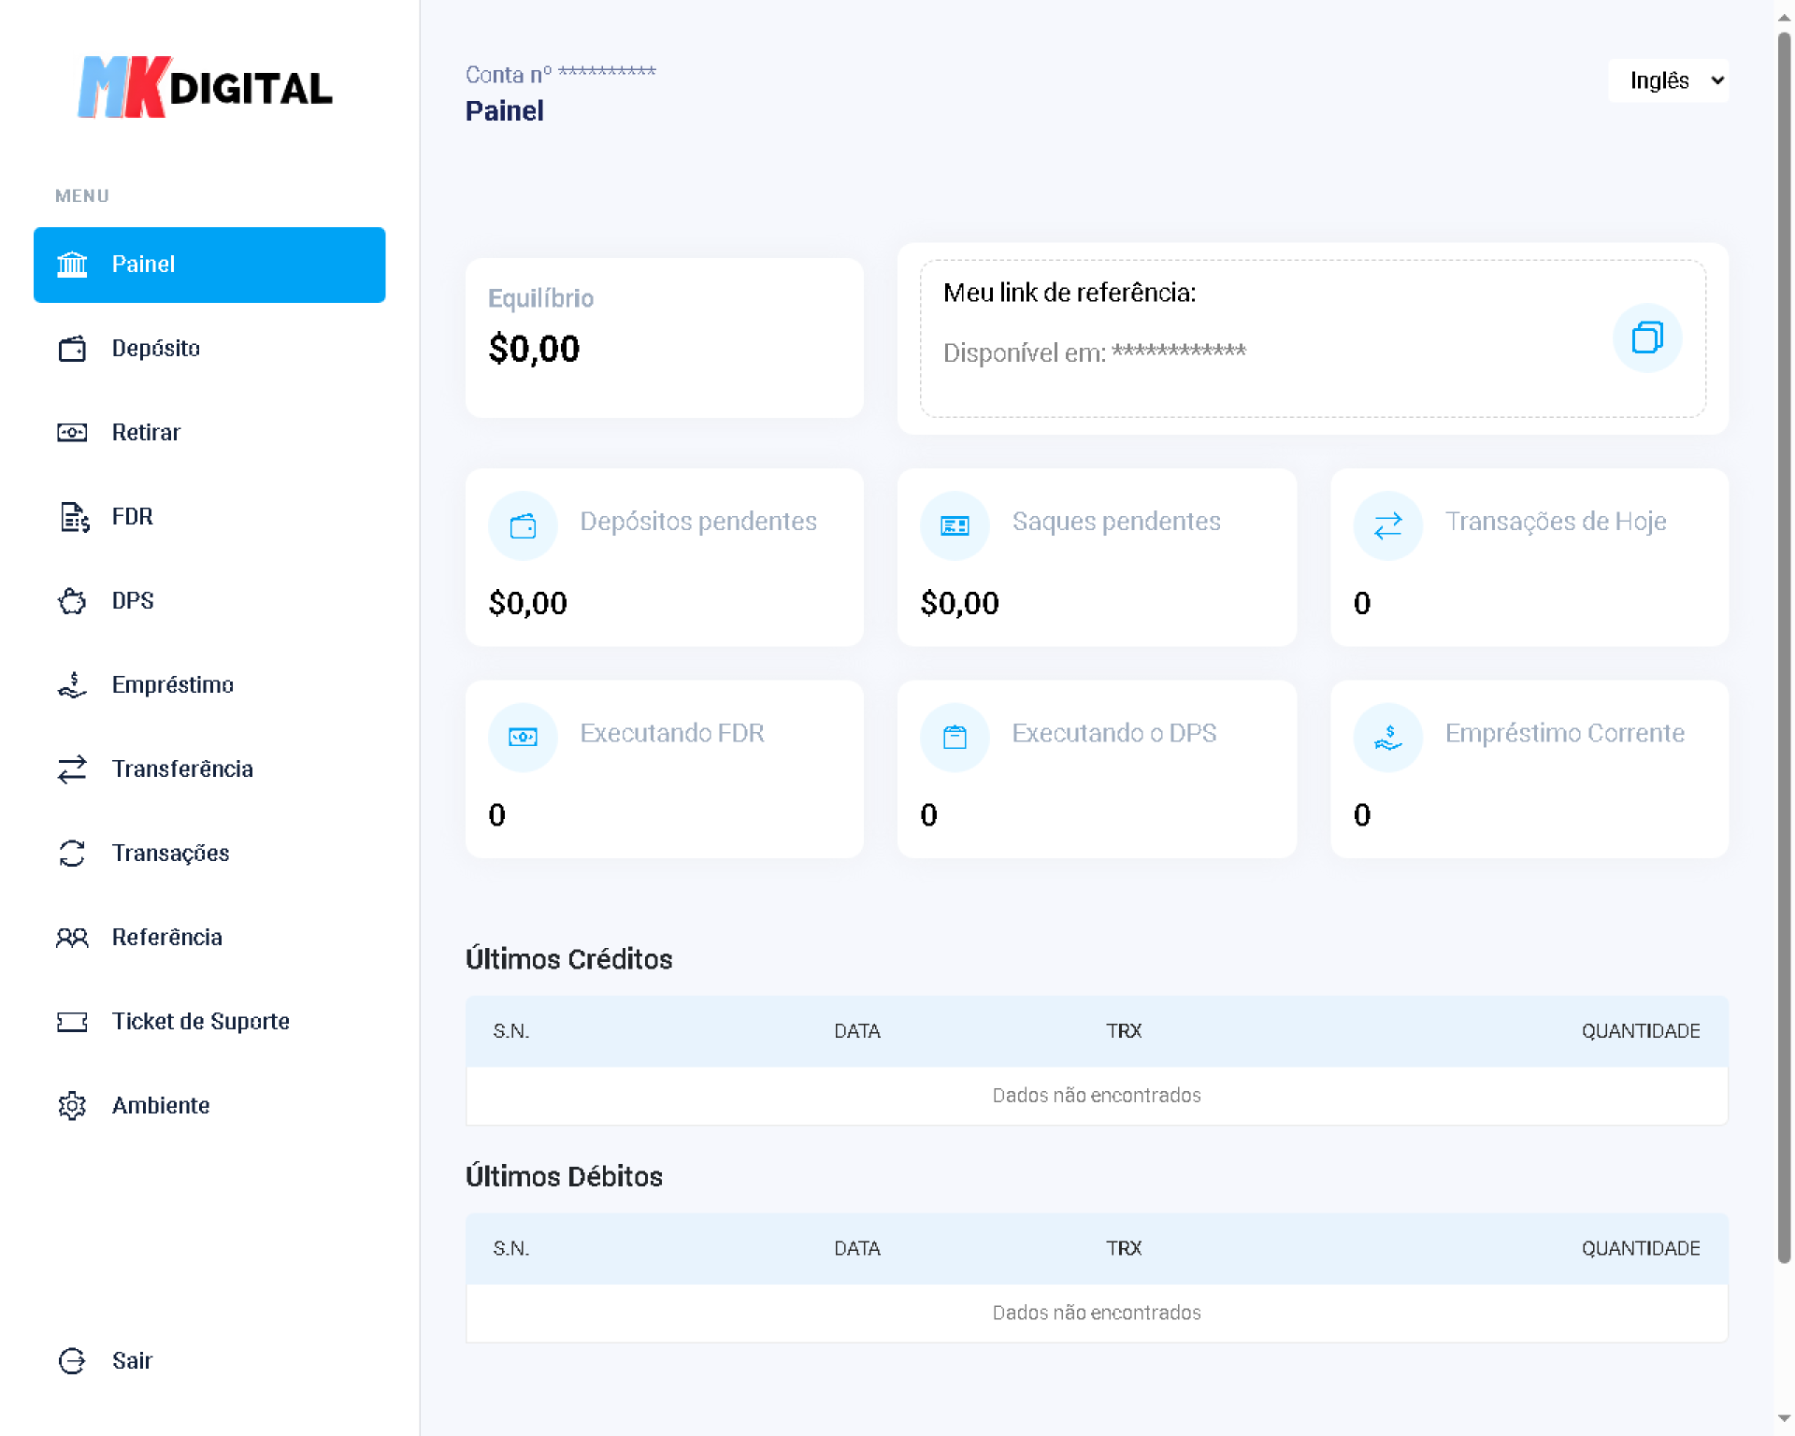
Task: Click the Empréstimo hand-money icon in sidebar
Action: [x=72, y=685]
